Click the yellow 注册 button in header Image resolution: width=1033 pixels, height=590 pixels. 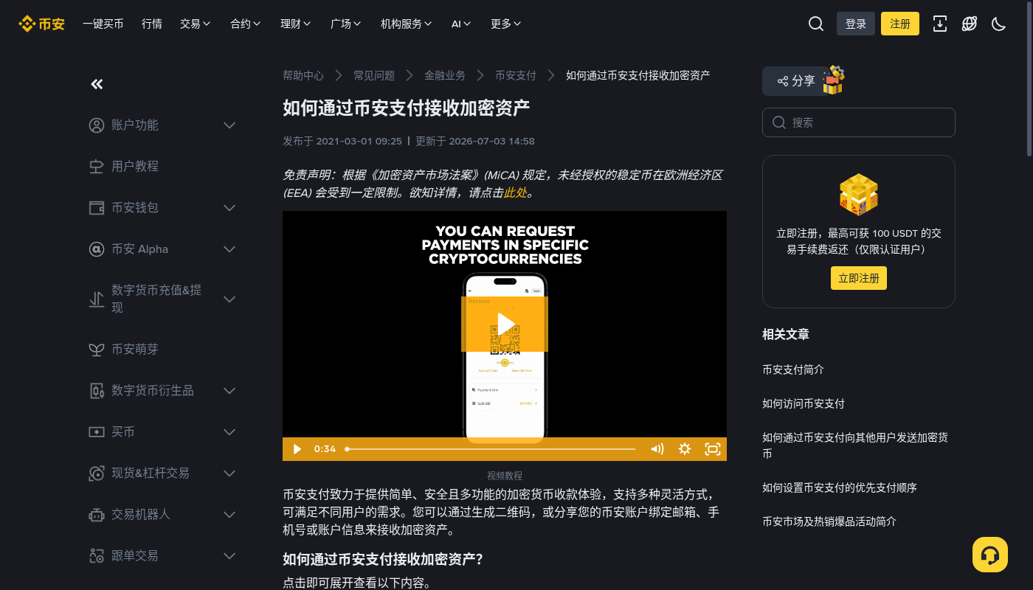[900, 24]
